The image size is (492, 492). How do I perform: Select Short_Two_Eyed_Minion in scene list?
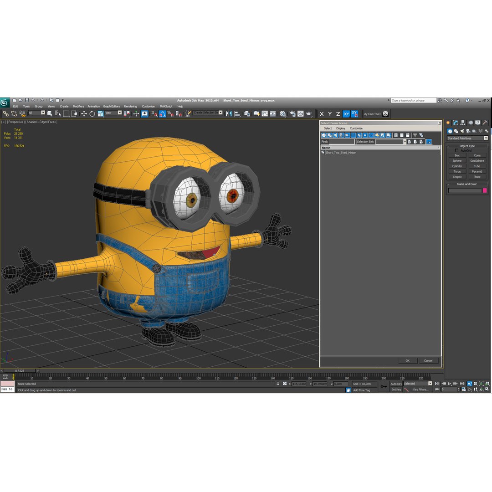click(341, 153)
